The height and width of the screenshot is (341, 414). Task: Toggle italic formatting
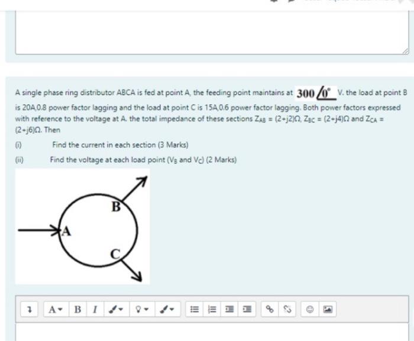point(95,309)
